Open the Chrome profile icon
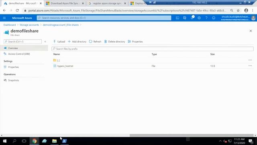This screenshot has height=145, width=257. [246, 10]
